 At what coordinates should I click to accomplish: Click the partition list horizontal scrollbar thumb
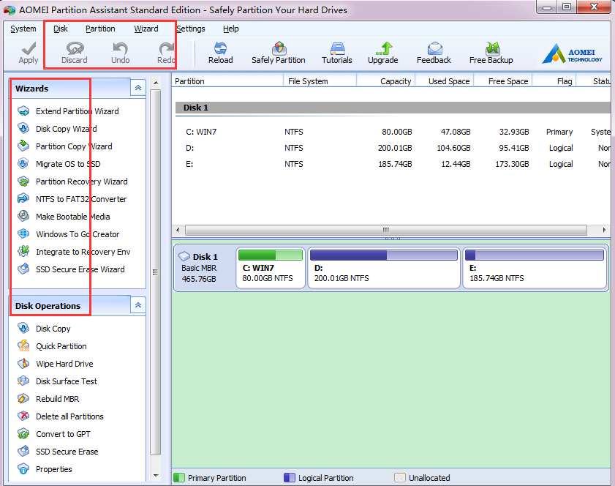386,230
